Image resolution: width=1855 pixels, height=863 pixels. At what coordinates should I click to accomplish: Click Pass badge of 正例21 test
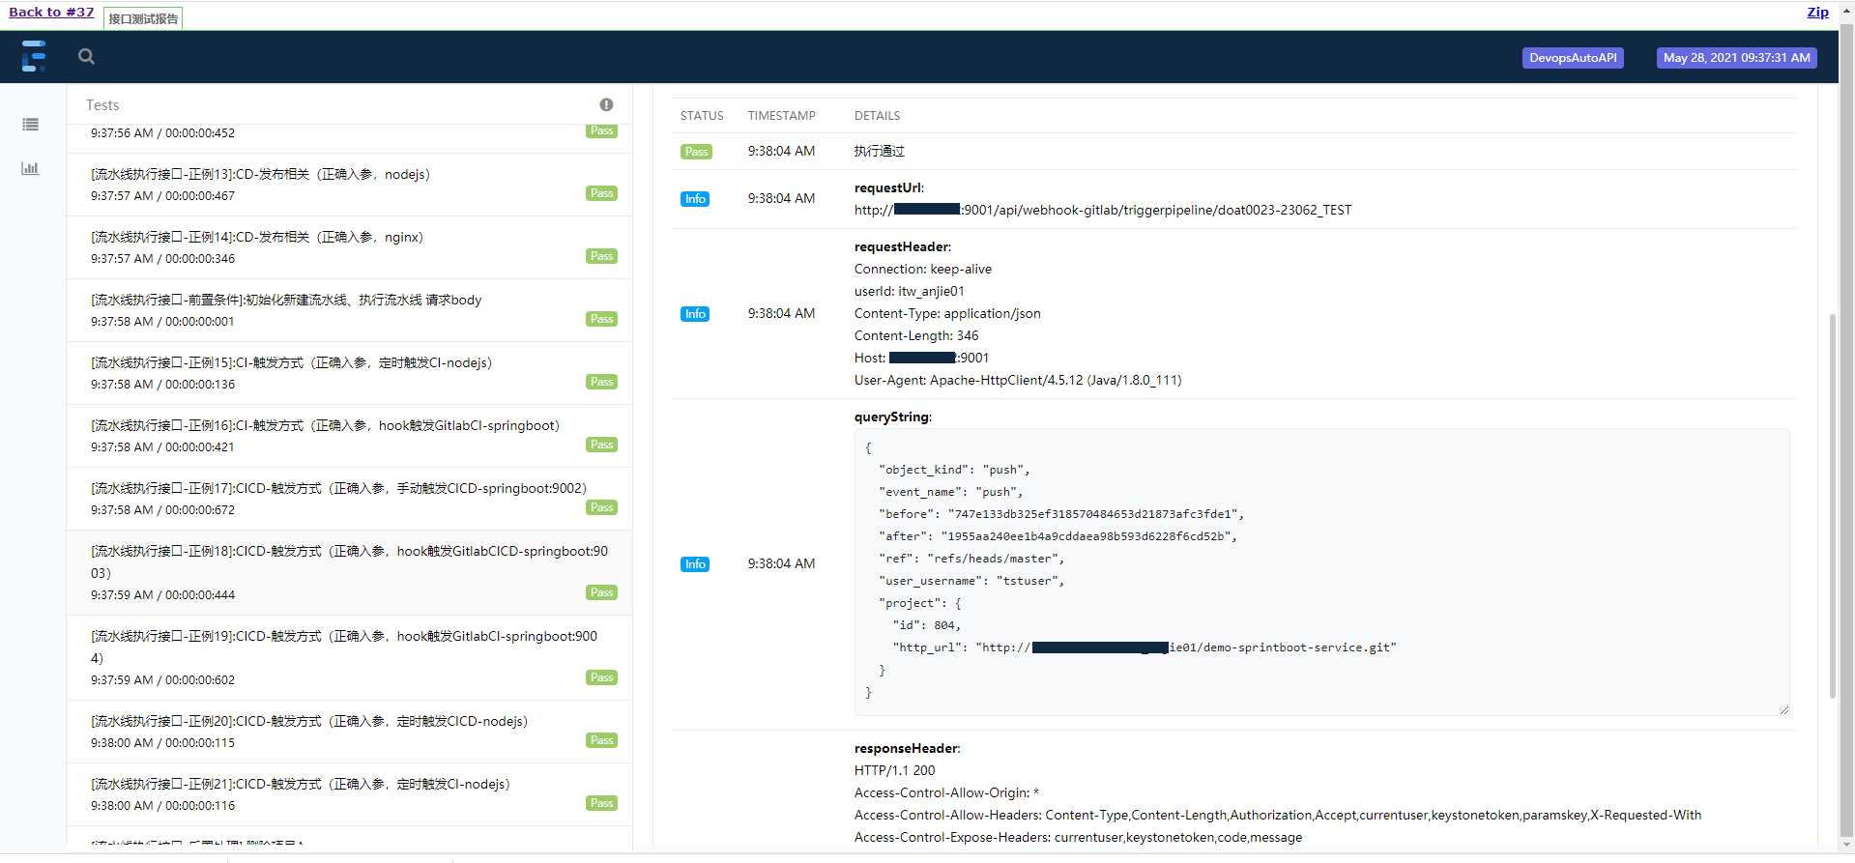(x=601, y=803)
